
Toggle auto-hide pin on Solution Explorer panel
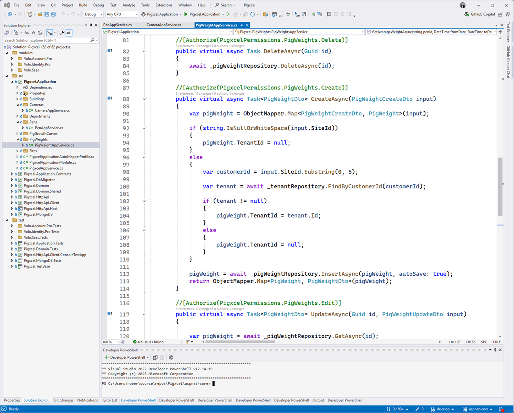click(x=91, y=25)
